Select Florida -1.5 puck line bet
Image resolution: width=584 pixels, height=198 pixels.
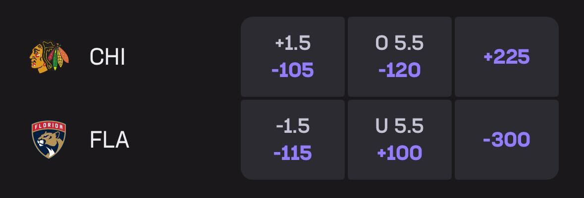[293, 140]
